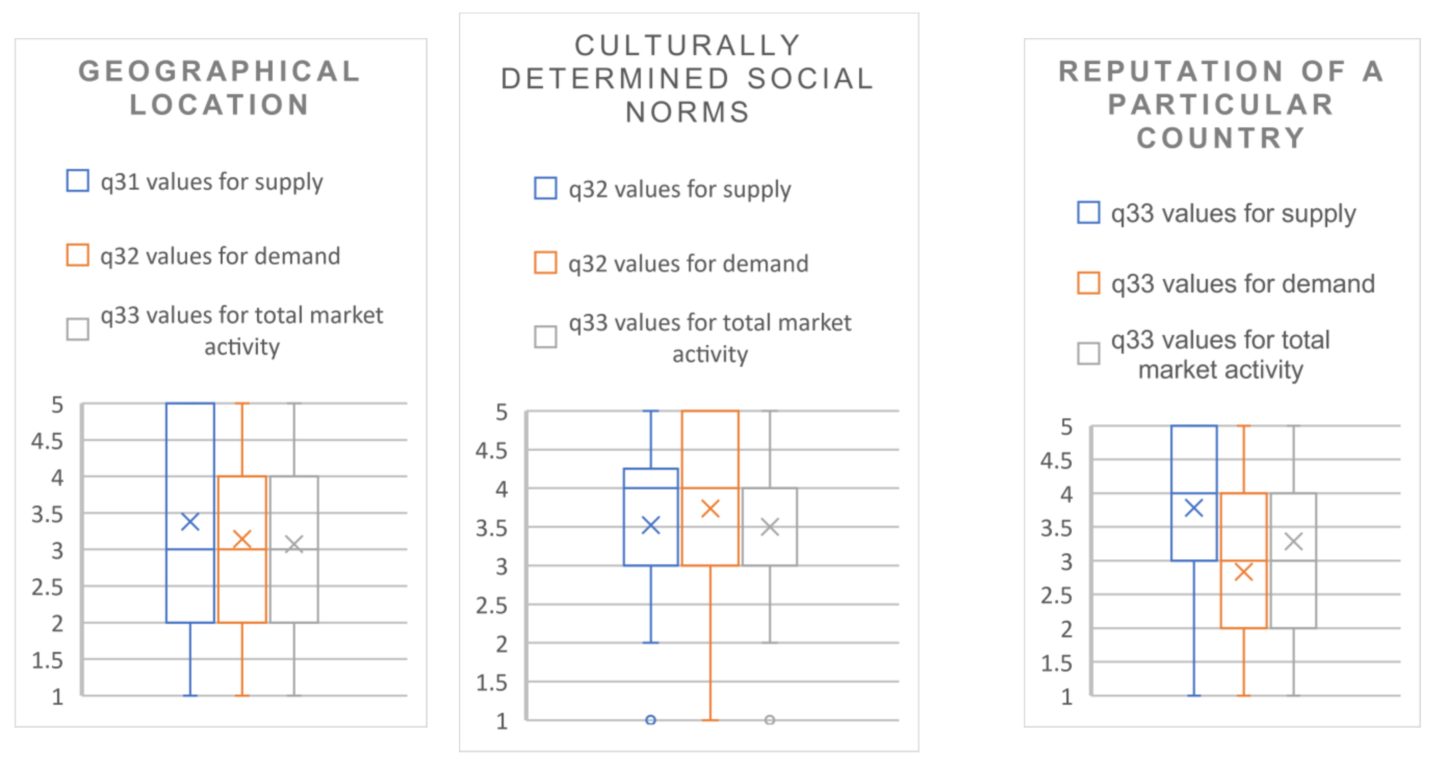
Task: Click the gray mean X marker in Social Norms chart
Action: pos(770,527)
